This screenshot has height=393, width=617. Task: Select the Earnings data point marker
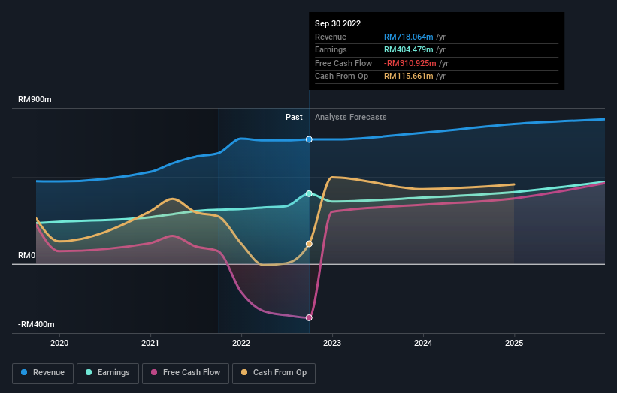point(310,193)
